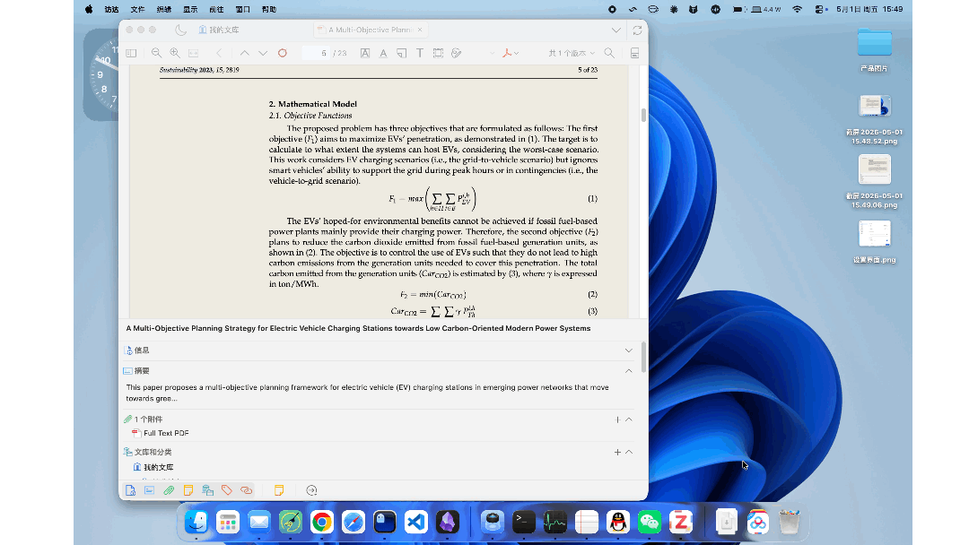Select the draw ink tool
Viewport: 969px width, 545px height.
pyautogui.click(x=457, y=53)
